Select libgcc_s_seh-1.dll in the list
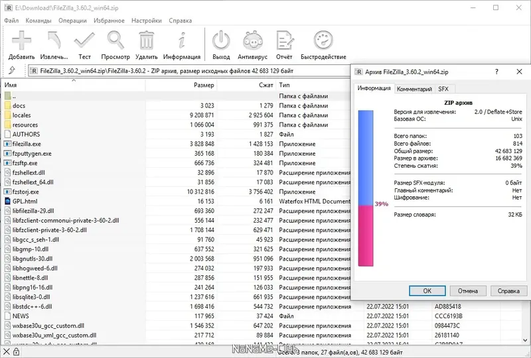531x358 pixels. [x=36, y=239]
